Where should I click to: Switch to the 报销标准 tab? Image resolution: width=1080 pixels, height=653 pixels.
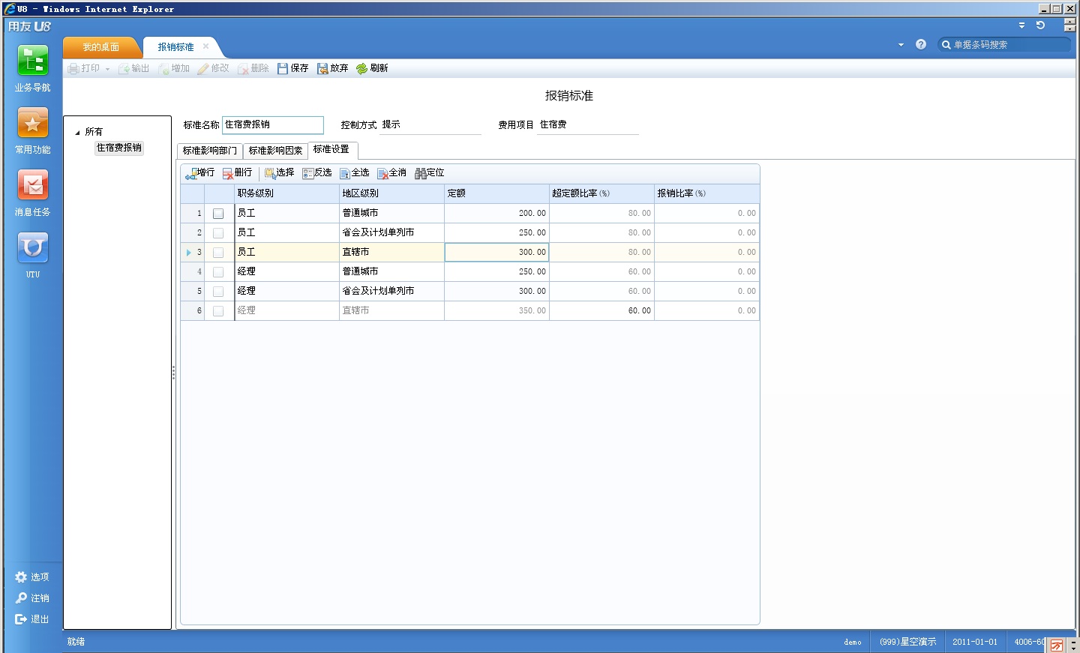175,47
